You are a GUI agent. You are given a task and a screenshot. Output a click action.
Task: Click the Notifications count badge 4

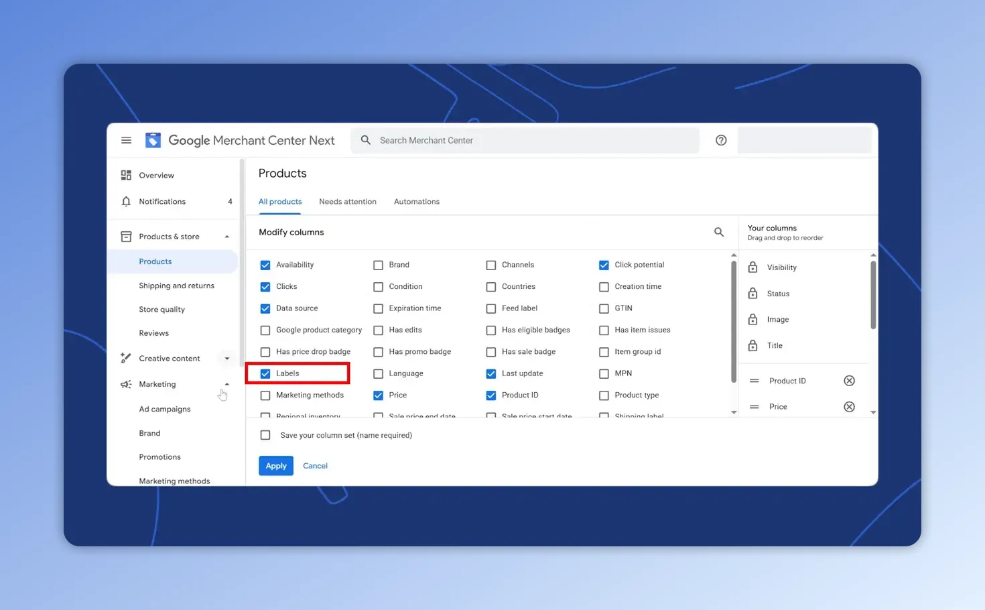(x=230, y=202)
